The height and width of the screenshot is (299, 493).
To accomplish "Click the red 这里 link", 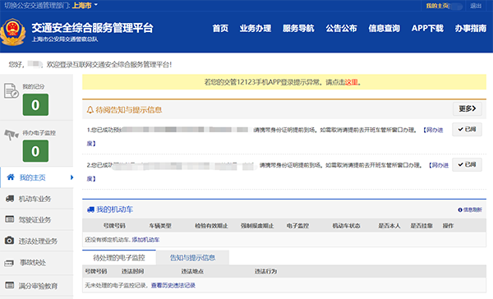I will pos(352,82).
